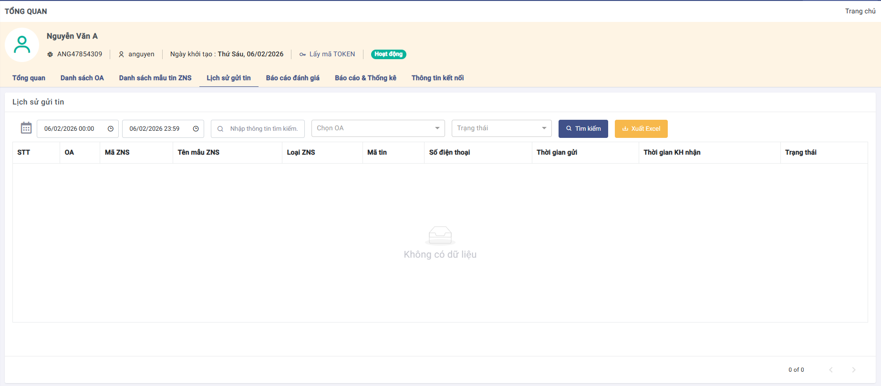Click the user avatar profile icon

tap(22, 45)
